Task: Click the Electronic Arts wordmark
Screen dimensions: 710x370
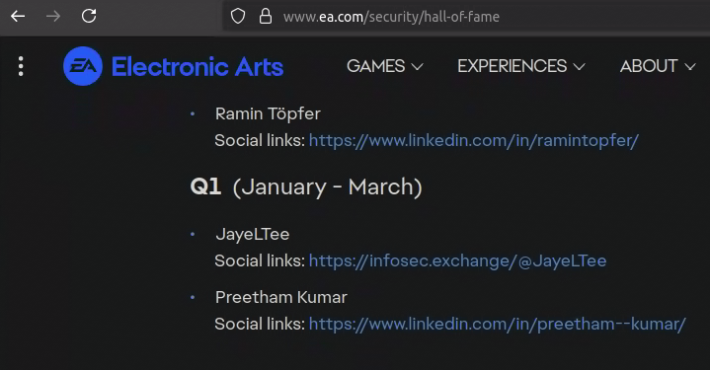Action: (x=197, y=67)
